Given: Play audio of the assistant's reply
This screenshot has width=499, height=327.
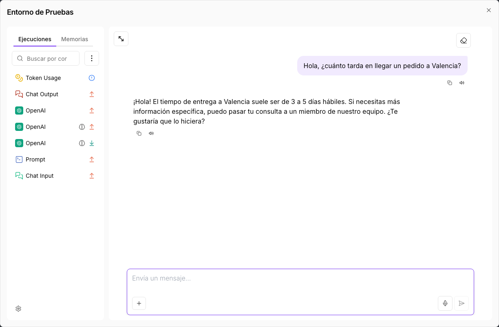Looking at the screenshot, I should point(151,133).
